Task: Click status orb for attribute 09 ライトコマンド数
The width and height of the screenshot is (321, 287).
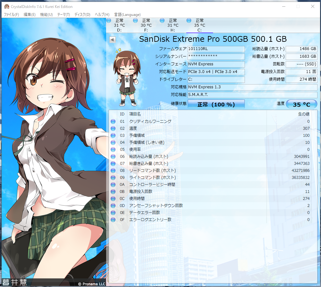Action: [x=113, y=178]
